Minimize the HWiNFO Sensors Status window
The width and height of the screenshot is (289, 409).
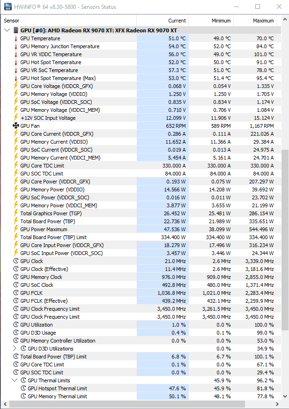coord(237,7)
